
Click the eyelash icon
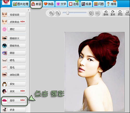pyautogui.click(x=4, y=60)
